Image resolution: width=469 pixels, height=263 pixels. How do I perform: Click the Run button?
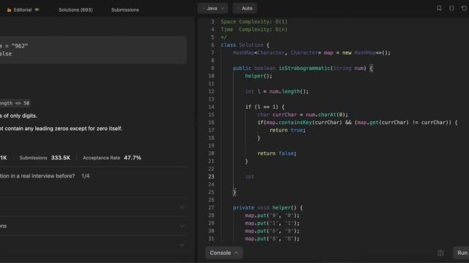tap(462, 253)
